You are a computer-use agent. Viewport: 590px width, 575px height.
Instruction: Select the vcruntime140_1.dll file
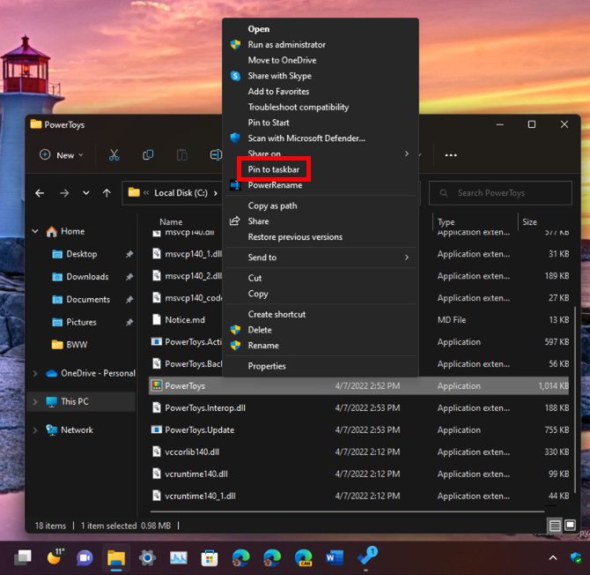[x=200, y=496]
